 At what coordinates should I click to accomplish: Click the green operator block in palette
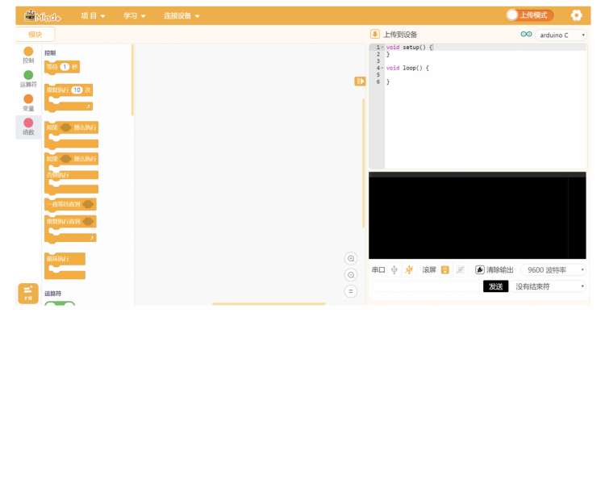60,303
